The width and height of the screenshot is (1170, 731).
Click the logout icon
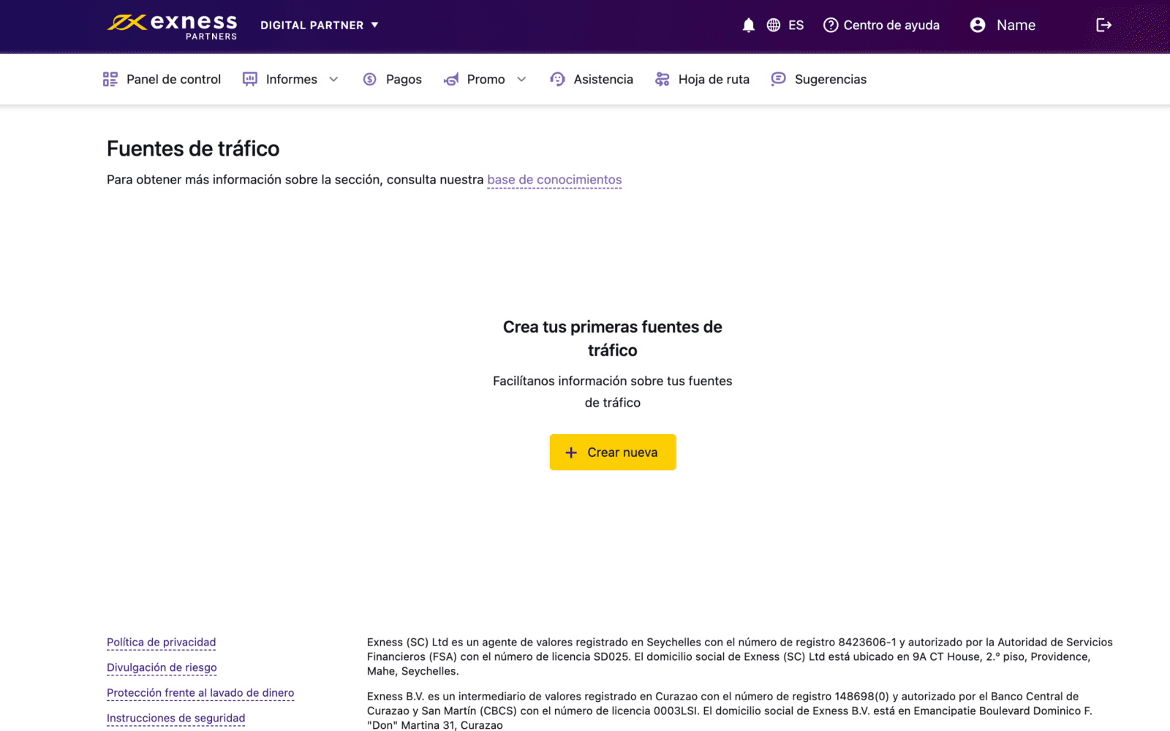[x=1104, y=26]
